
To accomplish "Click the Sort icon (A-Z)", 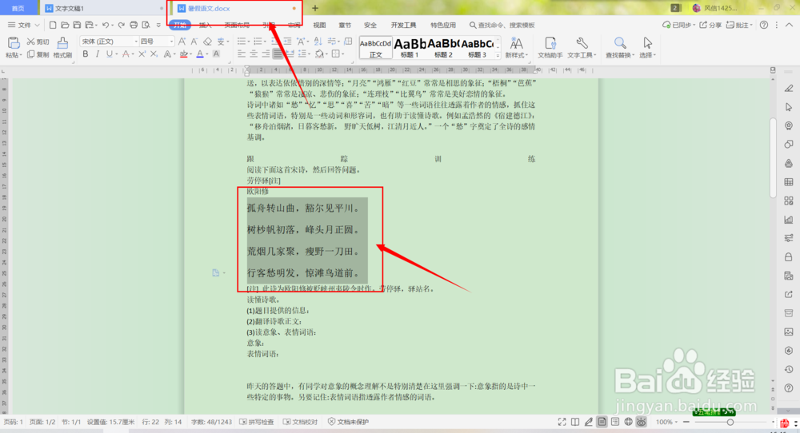I will tap(318, 42).
